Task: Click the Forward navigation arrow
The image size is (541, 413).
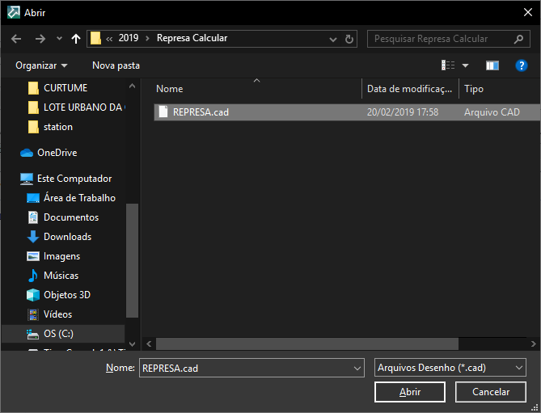Action: [x=40, y=39]
